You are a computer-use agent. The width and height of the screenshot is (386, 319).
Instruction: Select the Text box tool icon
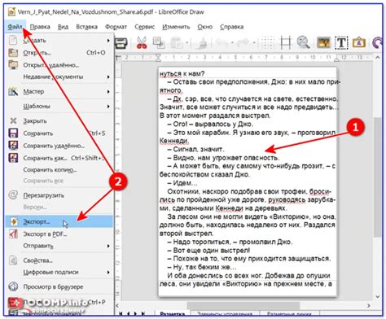(341, 43)
